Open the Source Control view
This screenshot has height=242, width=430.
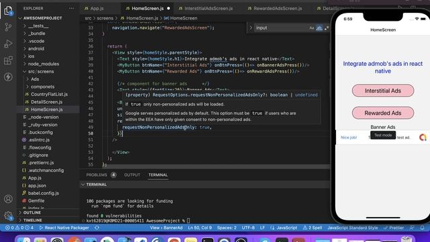click(x=8, y=27)
